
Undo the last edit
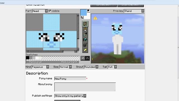(x=83, y=58)
